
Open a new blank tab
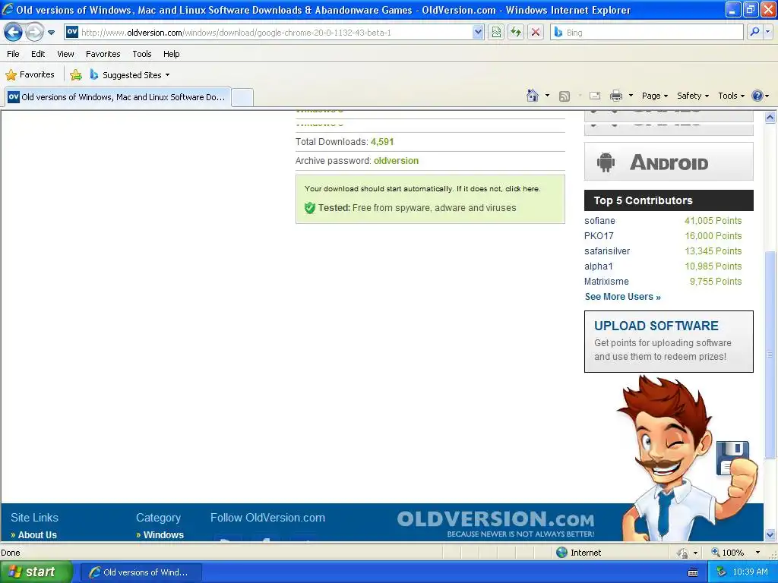click(242, 97)
